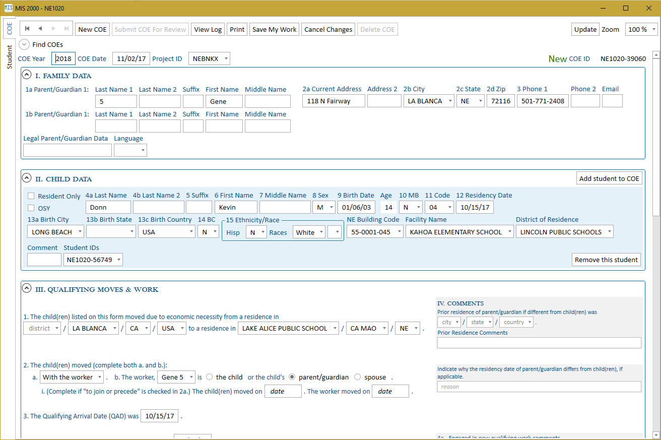Viewport: 661px width, 440px height.
Task: Click Cancel Changes button
Action: (x=328, y=29)
